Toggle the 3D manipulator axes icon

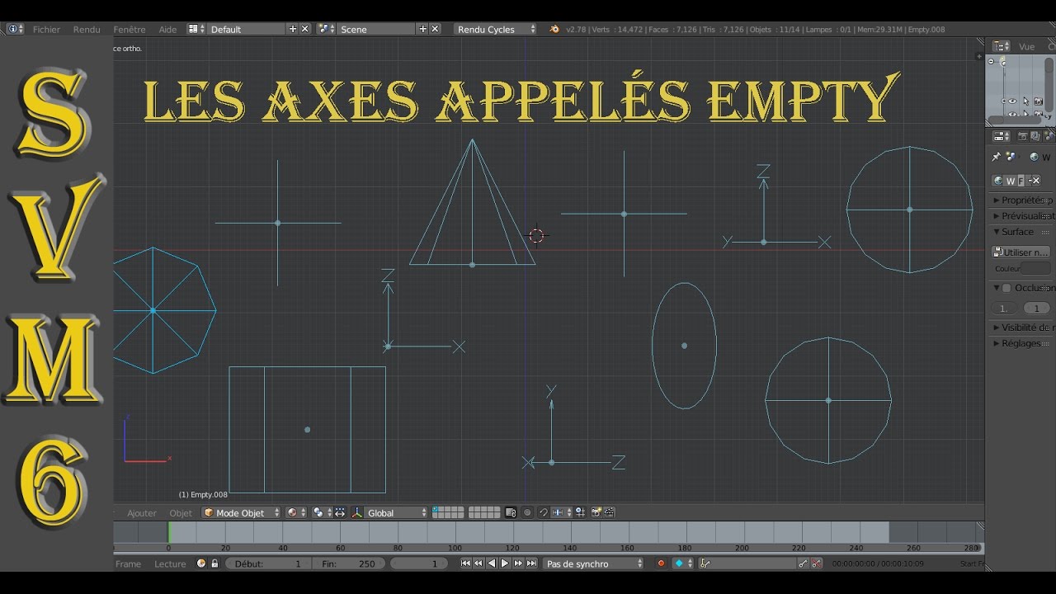[357, 513]
